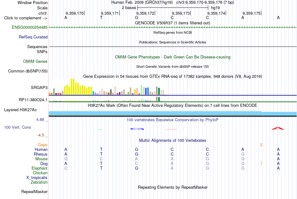Select the X_tropicalis species label
Viewport: 297px width, 199px height.
click(x=37, y=178)
